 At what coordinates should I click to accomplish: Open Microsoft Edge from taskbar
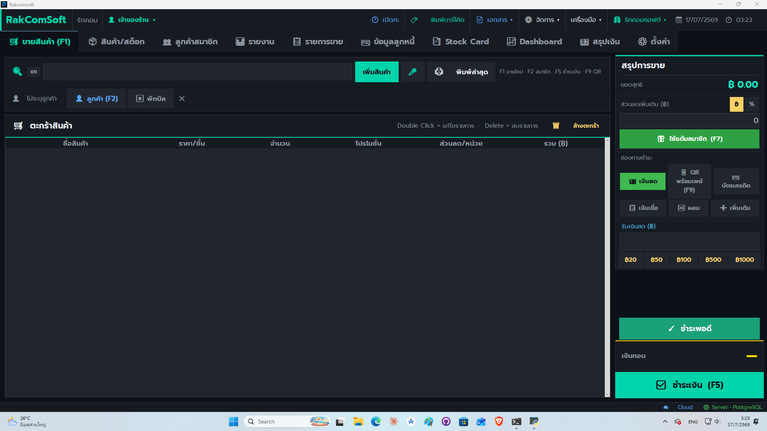pyautogui.click(x=376, y=421)
